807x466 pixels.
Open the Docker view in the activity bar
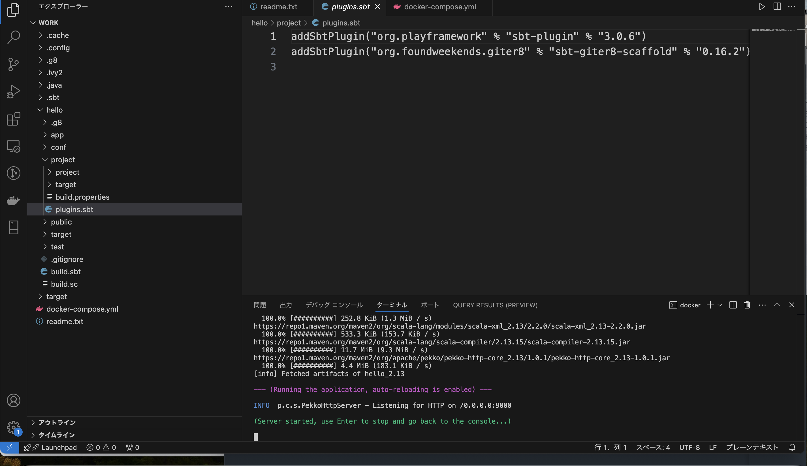14,200
